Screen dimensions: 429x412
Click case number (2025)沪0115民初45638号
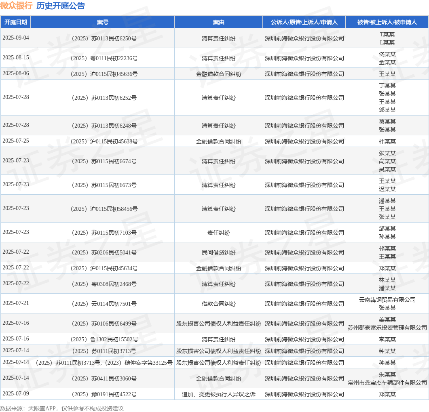point(104,142)
